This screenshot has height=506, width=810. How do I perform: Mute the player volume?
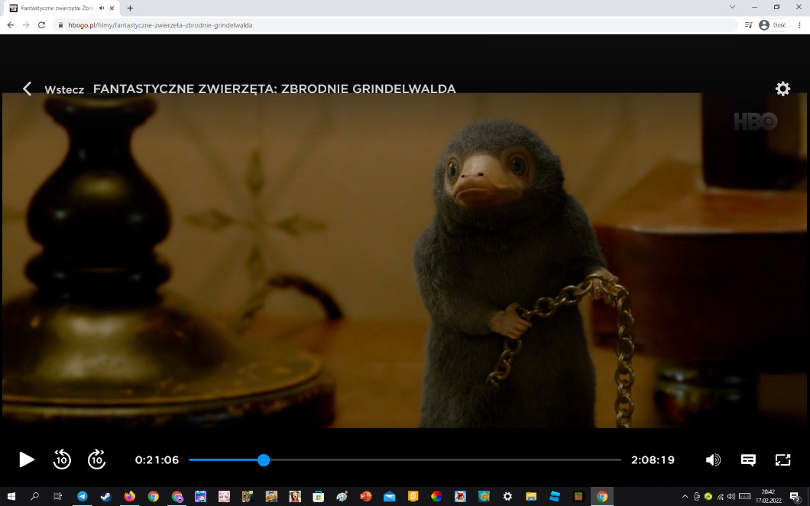(x=713, y=459)
